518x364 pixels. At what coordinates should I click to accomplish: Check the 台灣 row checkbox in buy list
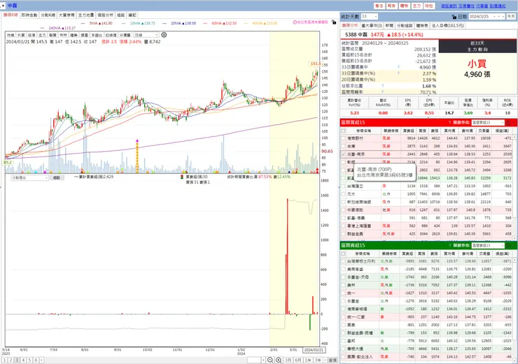point(343,147)
